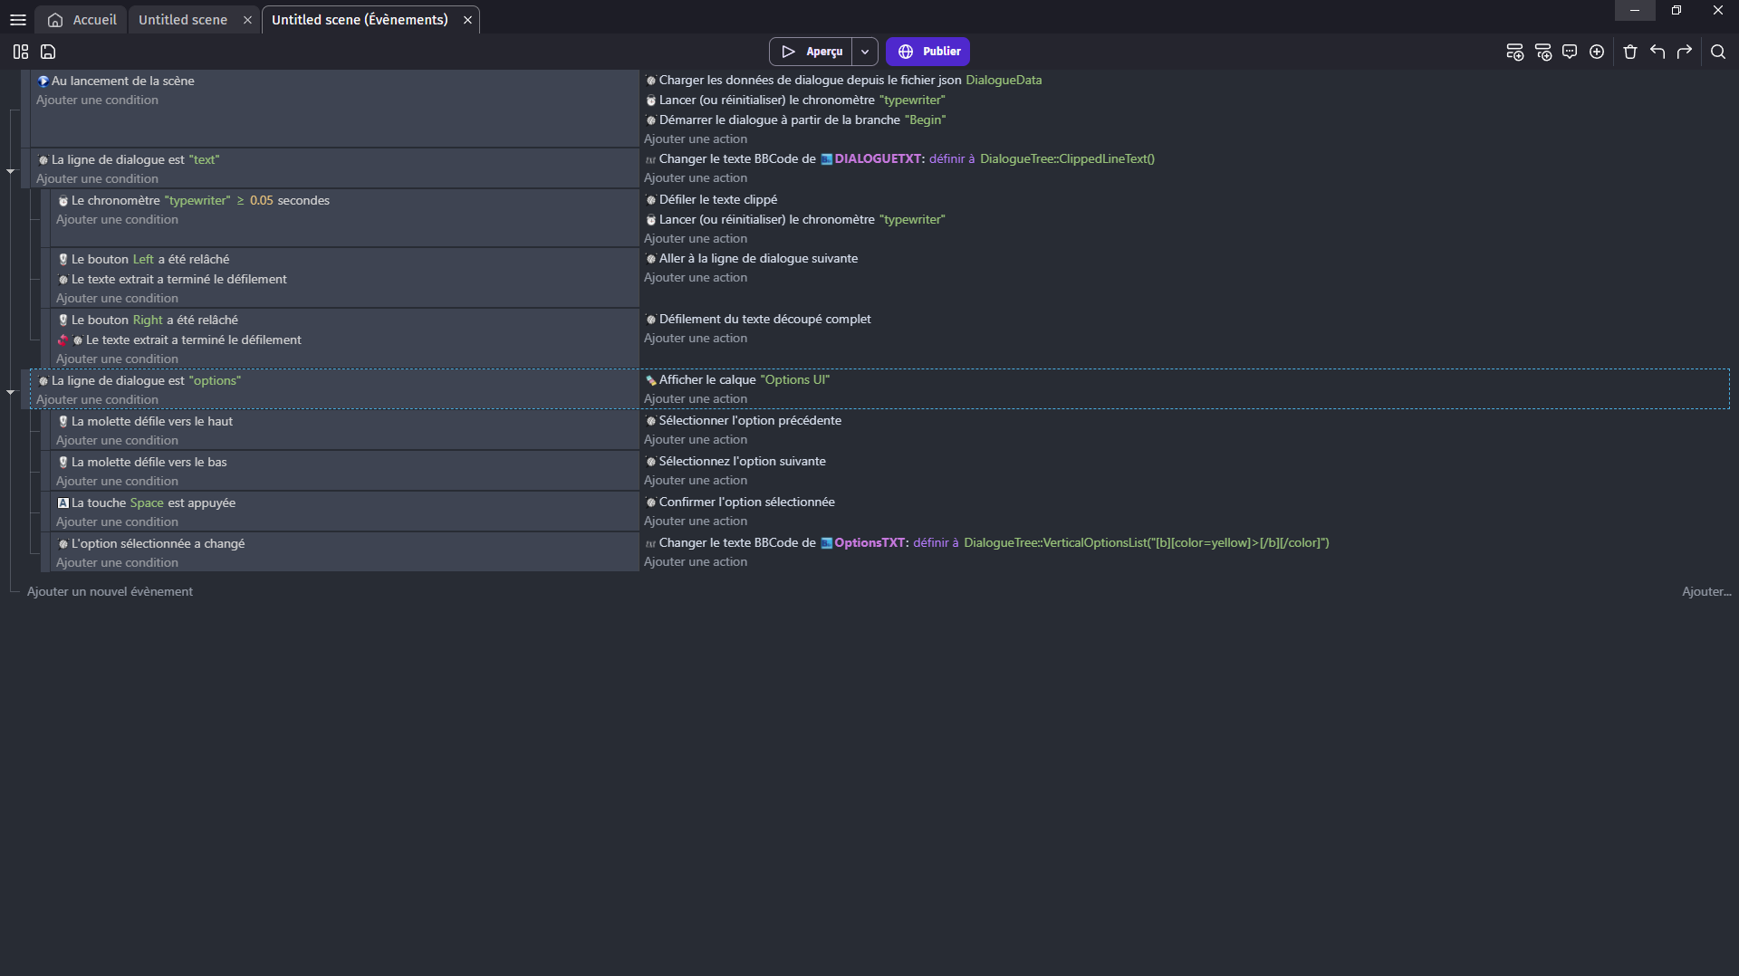
Task: Collapse the 'options' dialogue event arrow
Action: click(11, 392)
